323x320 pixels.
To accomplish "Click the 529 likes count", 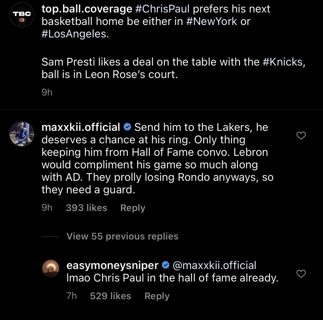I will coord(110,296).
